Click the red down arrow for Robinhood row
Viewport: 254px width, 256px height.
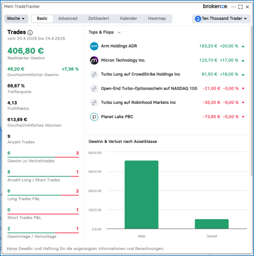pyautogui.click(x=243, y=102)
